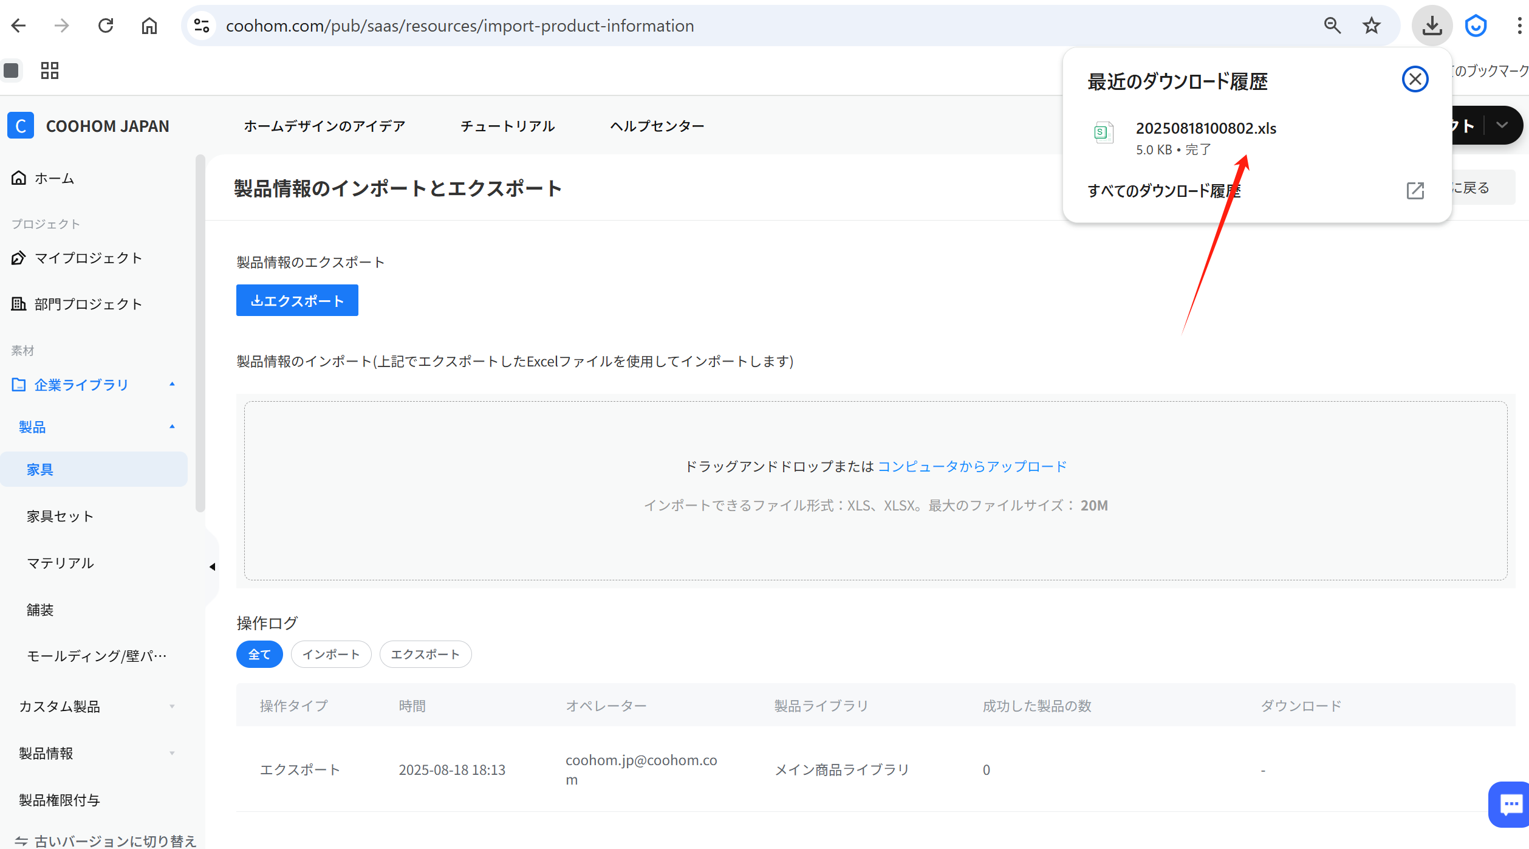Open チュートリアル menu item
This screenshot has height=849, width=1529.
pos(507,126)
